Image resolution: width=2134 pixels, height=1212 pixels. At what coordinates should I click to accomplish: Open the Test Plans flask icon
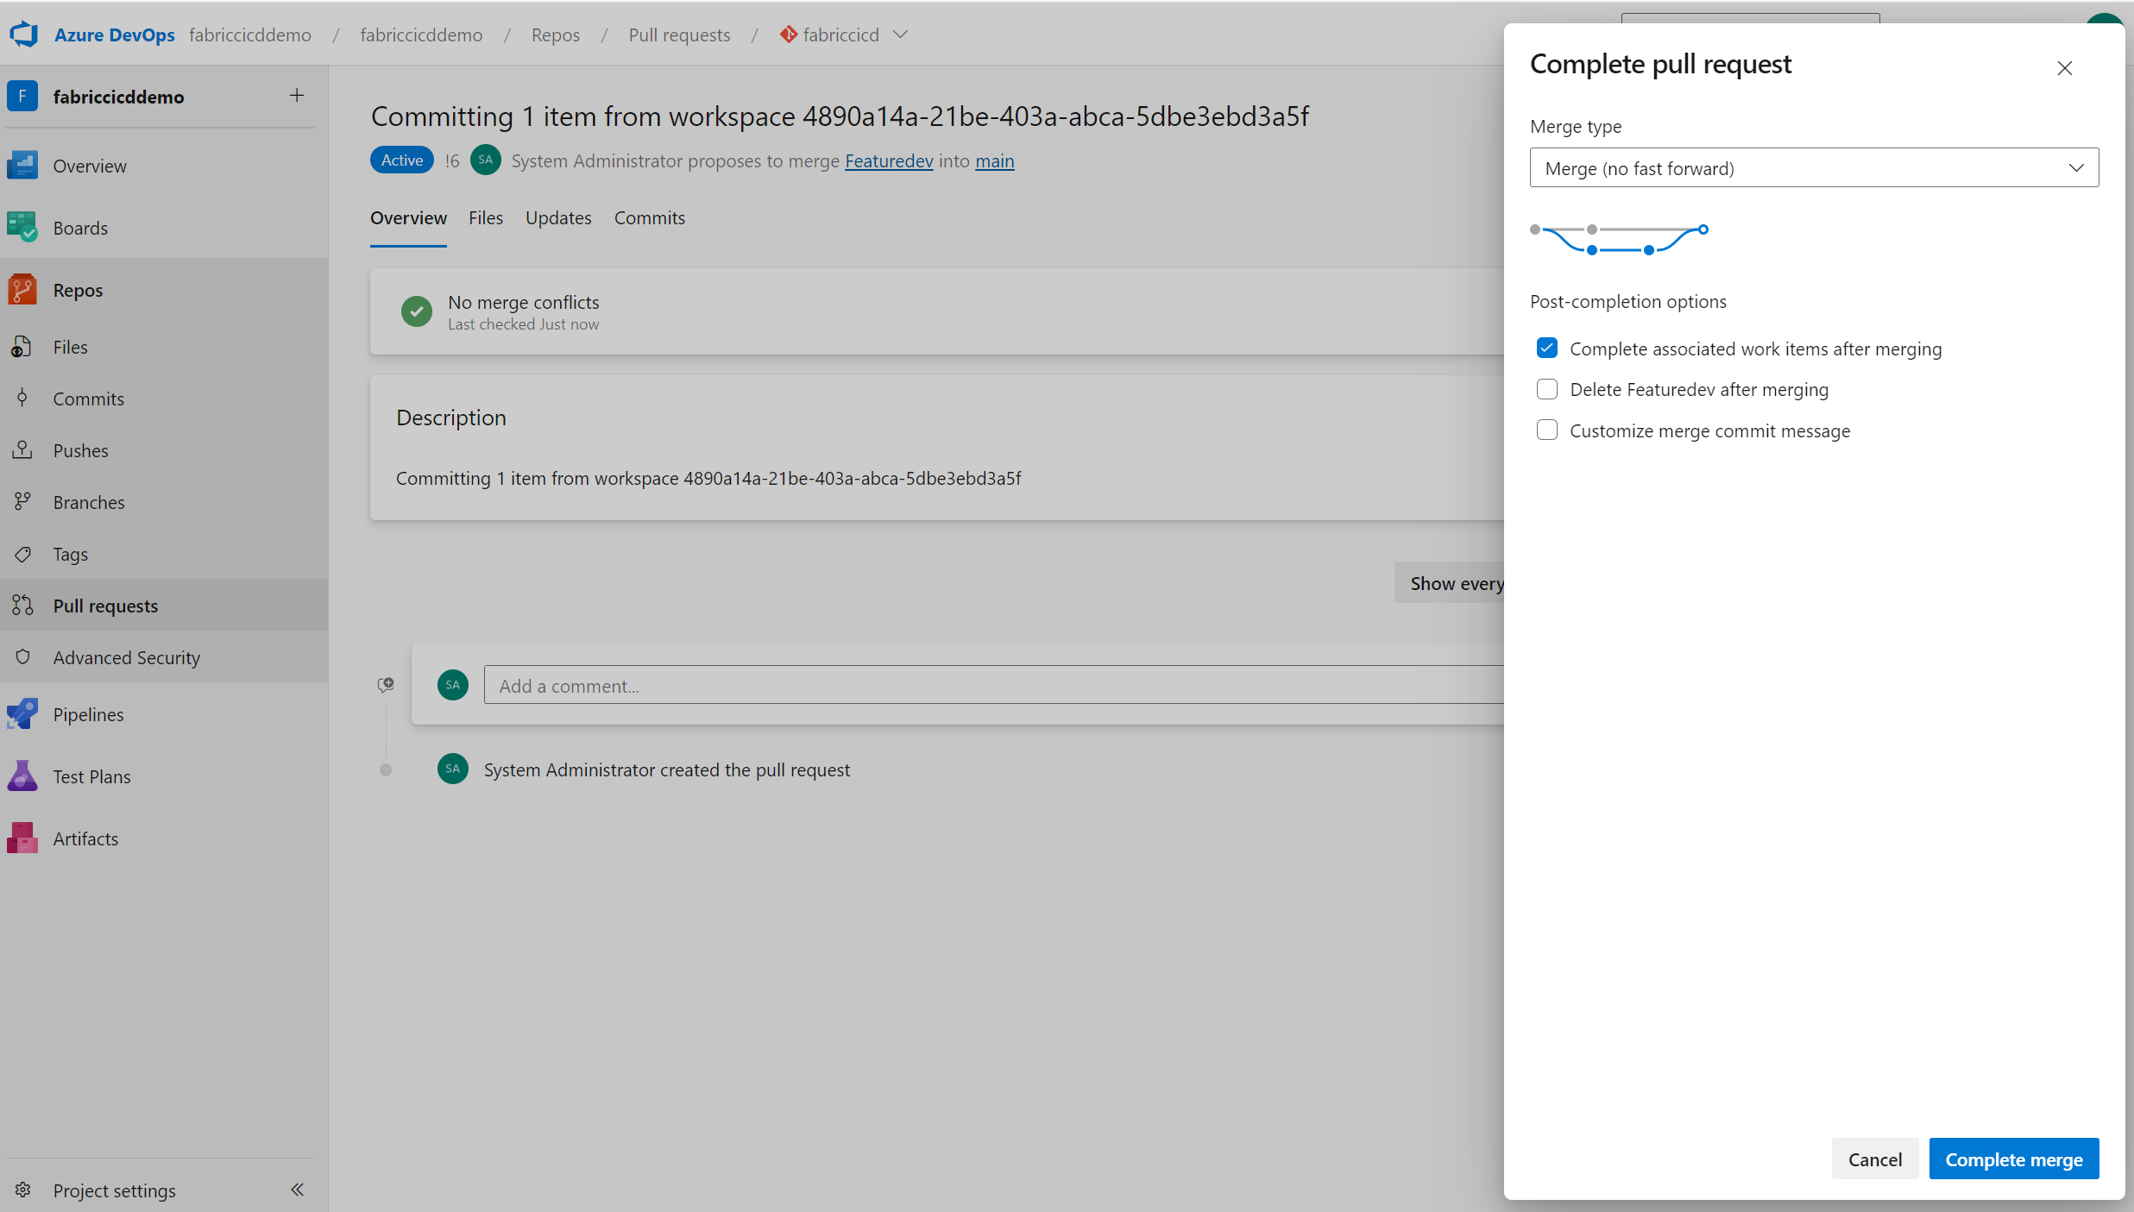click(x=22, y=776)
